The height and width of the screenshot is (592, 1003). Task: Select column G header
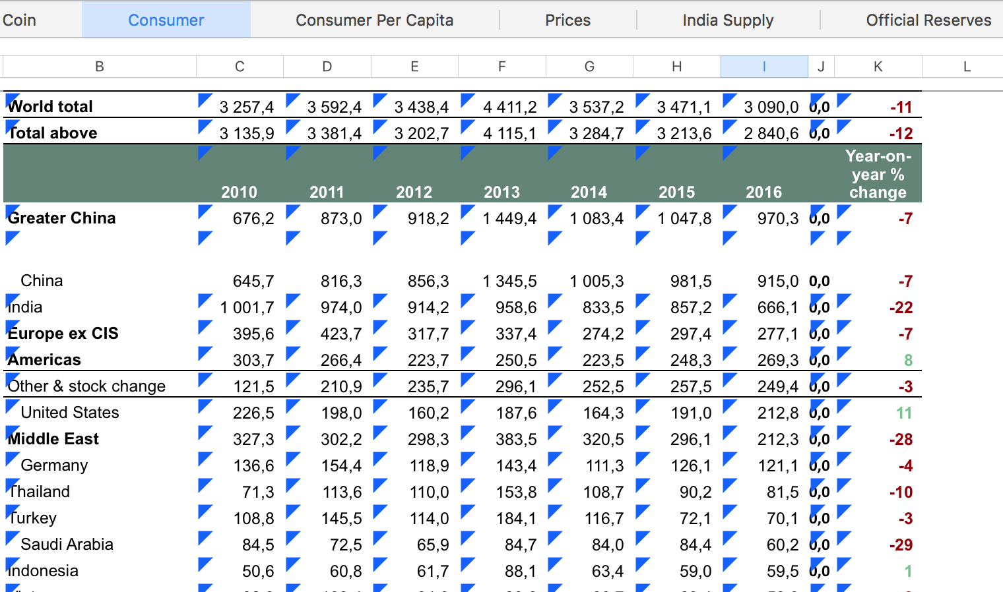(x=589, y=67)
